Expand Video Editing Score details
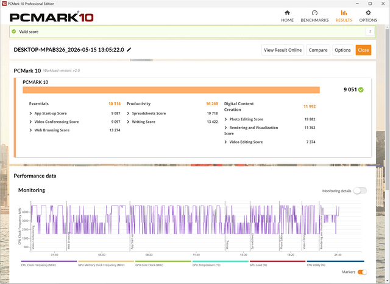 (225, 142)
